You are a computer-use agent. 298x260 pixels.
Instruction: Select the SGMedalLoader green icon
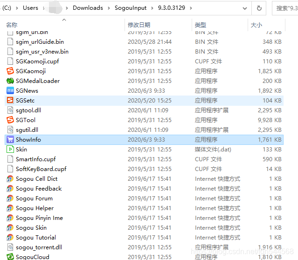point(10,81)
